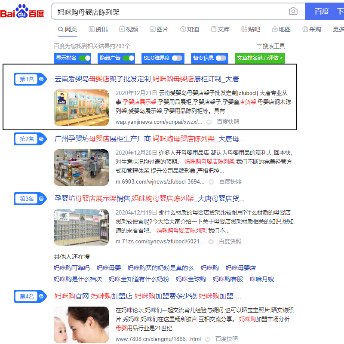Open camera image search
The height and width of the screenshot is (344, 344).
[x=293, y=11]
